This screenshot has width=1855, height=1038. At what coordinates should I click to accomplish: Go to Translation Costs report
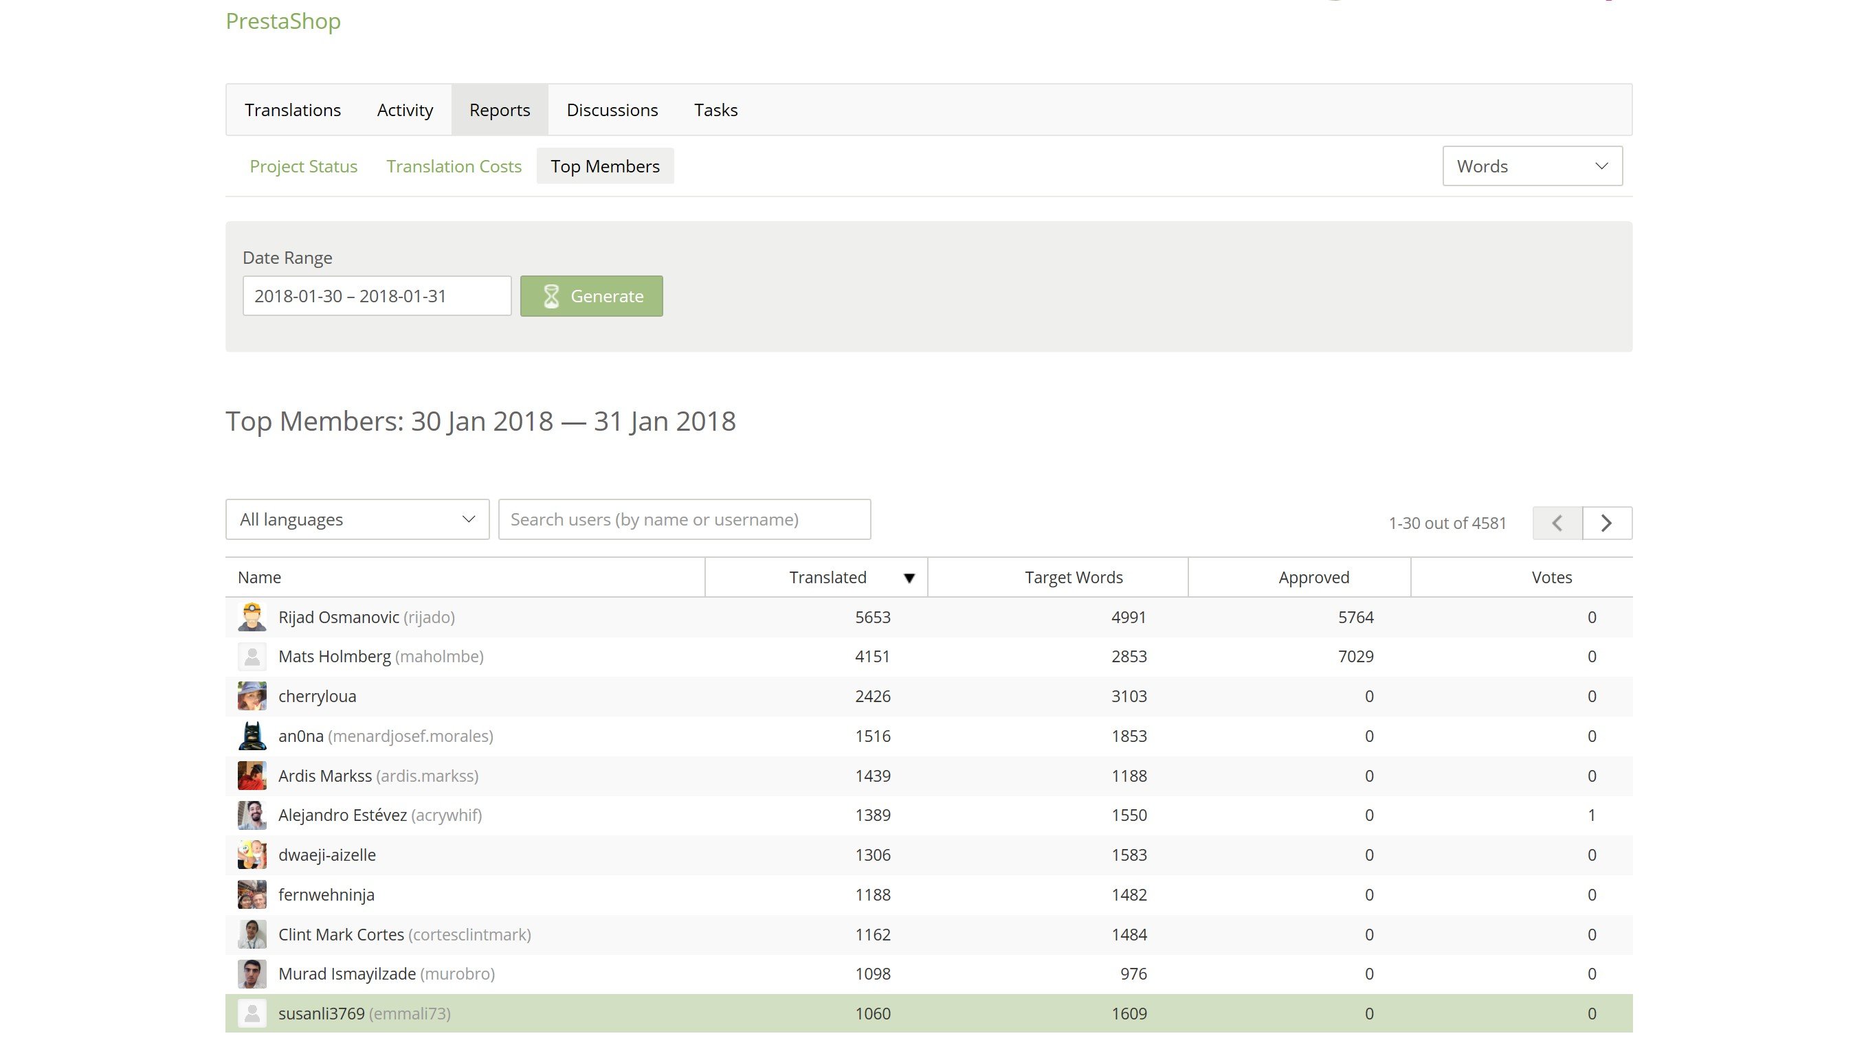click(x=454, y=166)
